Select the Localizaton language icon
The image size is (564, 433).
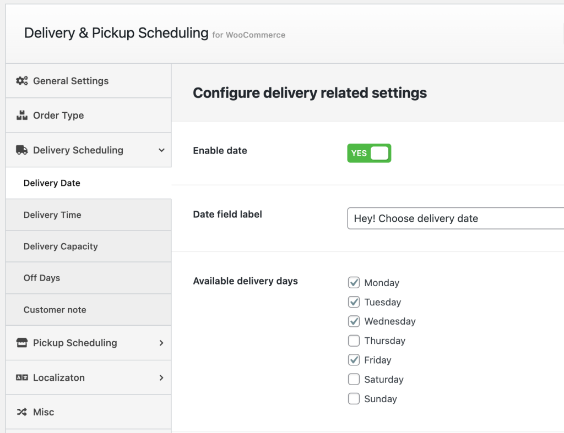click(x=21, y=377)
